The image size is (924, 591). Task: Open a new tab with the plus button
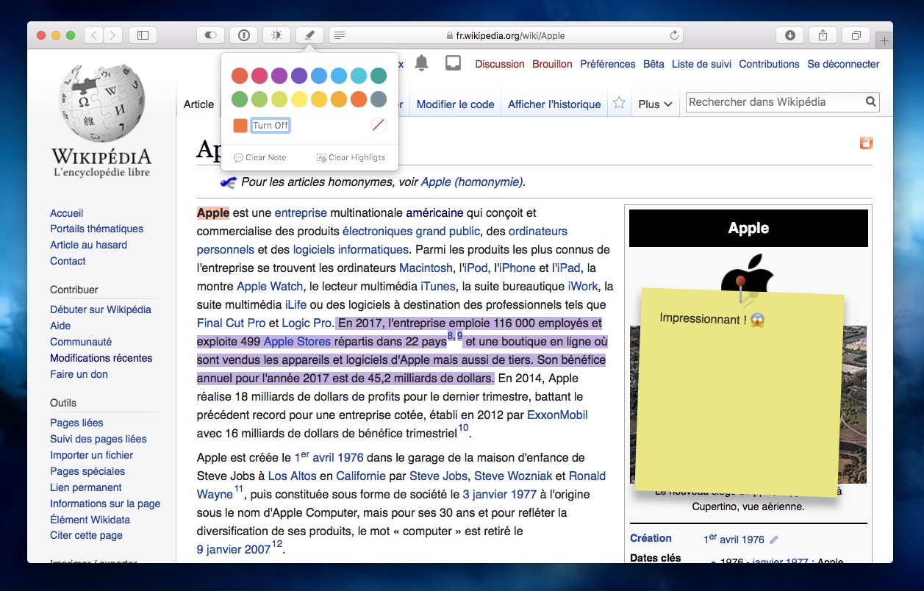(884, 40)
